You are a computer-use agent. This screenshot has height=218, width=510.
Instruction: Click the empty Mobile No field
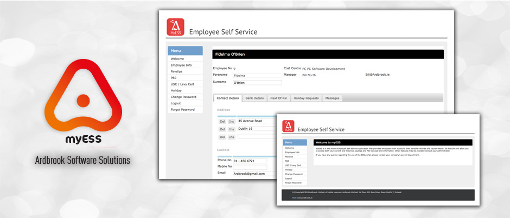[x=250, y=167]
